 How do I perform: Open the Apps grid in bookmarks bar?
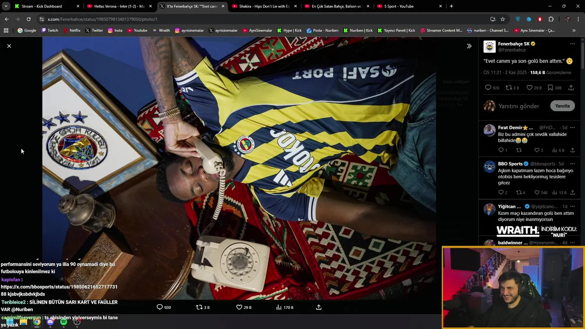(6, 31)
